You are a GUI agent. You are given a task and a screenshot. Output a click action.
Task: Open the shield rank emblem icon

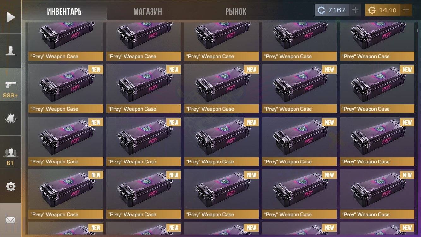pos(11,119)
